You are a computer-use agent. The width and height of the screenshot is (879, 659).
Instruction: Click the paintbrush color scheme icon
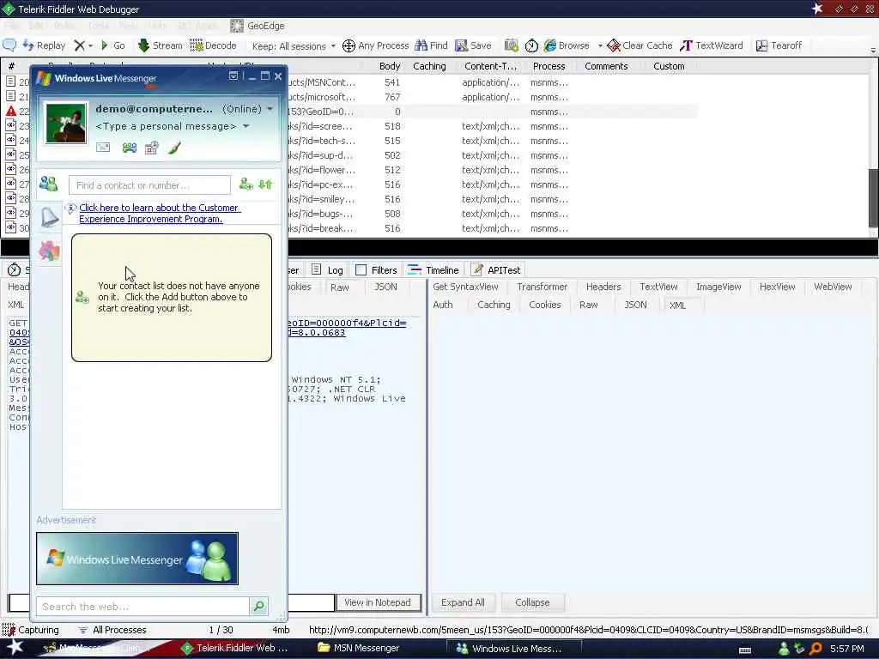click(x=174, y=148)
